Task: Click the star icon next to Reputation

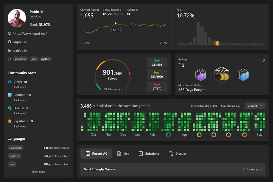Action: coord(10,121)
